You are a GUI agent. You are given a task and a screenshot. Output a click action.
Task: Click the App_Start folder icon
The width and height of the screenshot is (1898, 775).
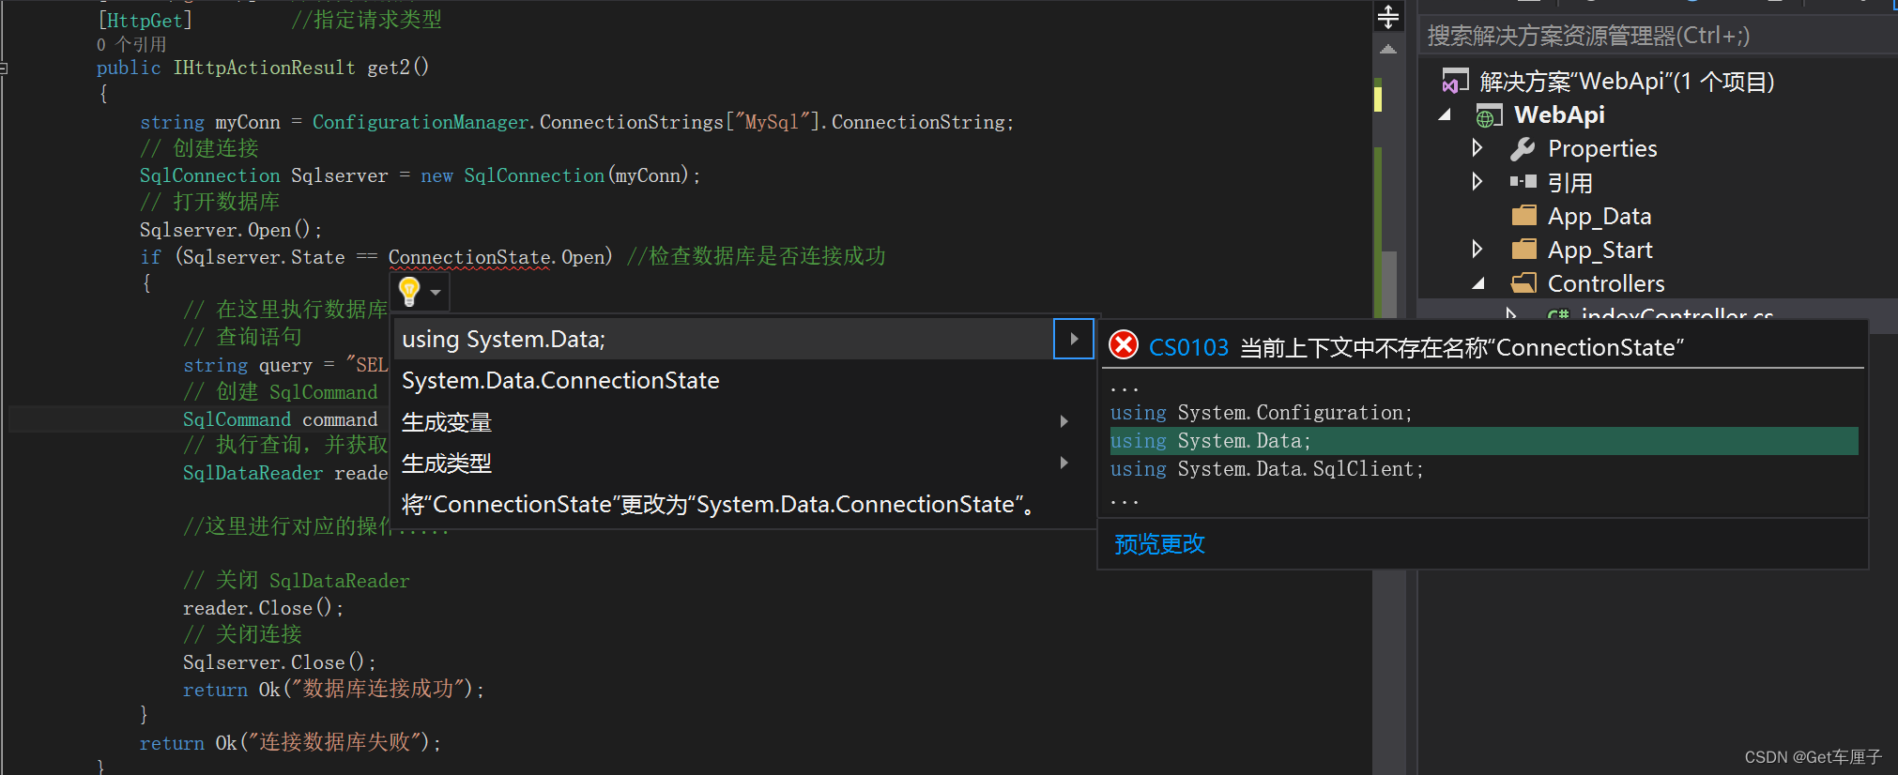click(1524, 250)
